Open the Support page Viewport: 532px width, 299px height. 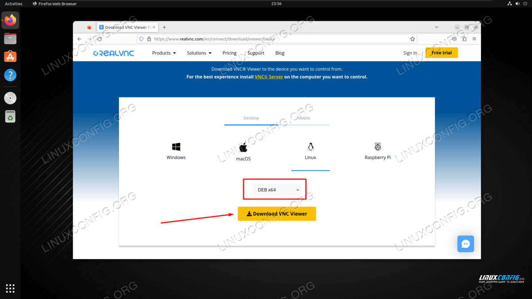tap(256, 53)
